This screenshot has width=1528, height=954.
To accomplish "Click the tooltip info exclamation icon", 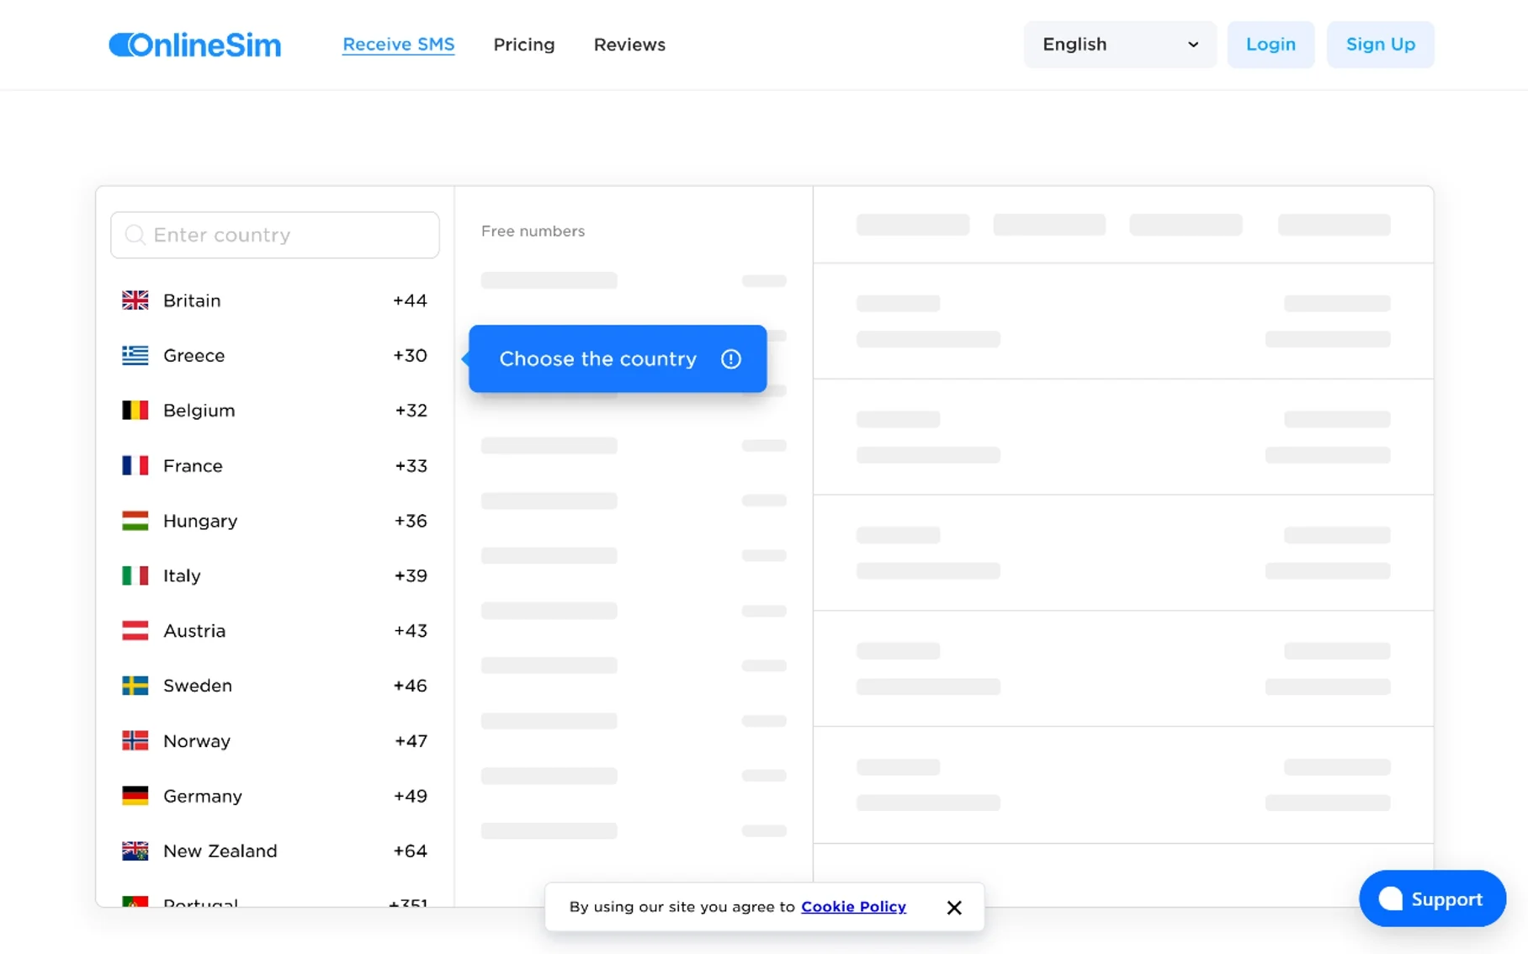I will click(x=730, y=359).
